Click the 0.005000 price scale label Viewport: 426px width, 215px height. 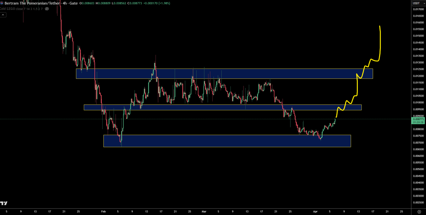418,169
